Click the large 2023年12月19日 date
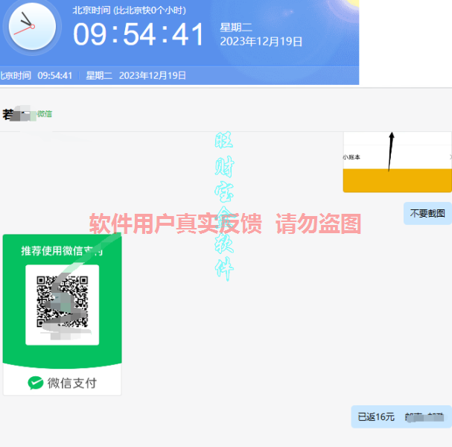452x447 pixels. [261, 42]
